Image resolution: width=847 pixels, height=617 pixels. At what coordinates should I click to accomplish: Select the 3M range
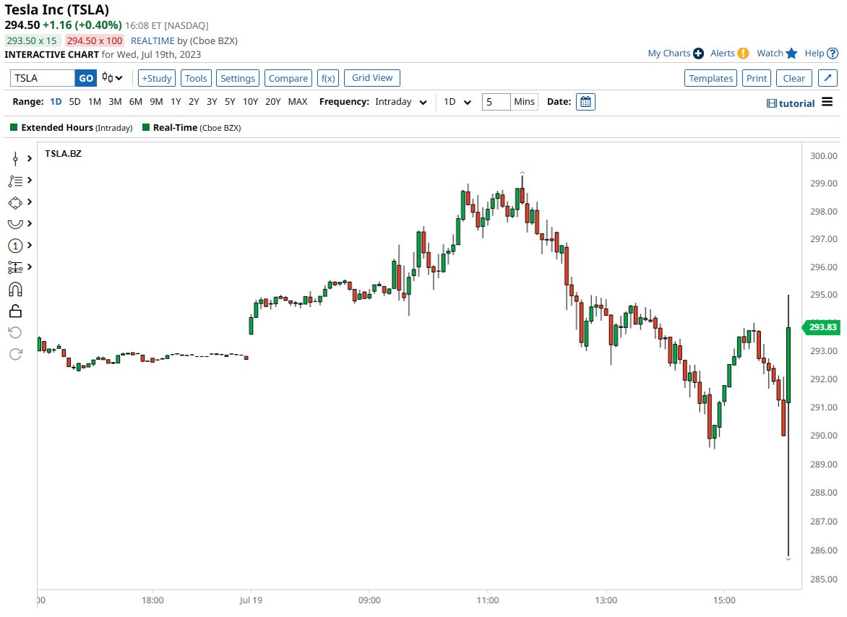pyautogui.click(x=115, y=101)
